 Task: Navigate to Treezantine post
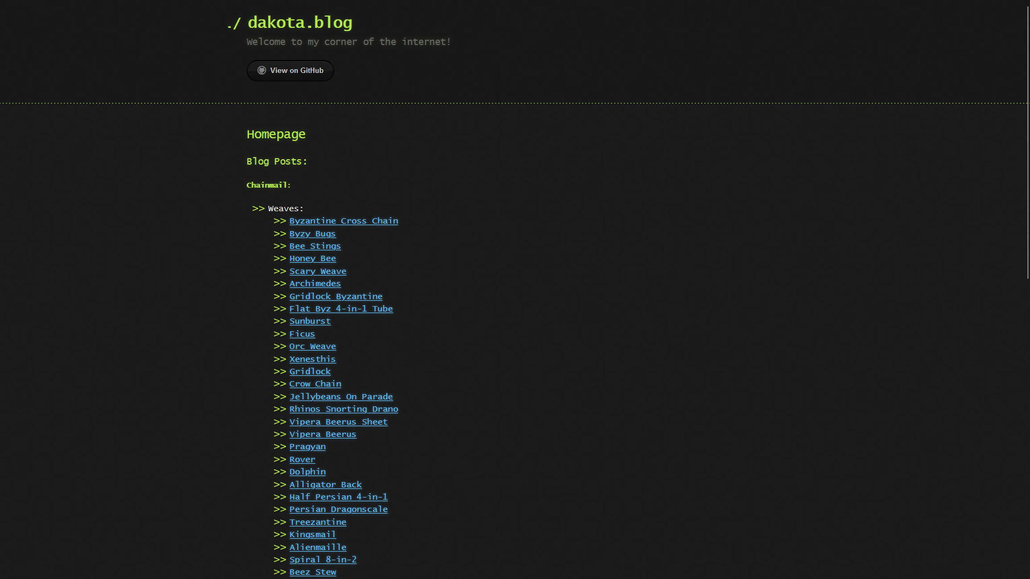[x=318, y=522]
